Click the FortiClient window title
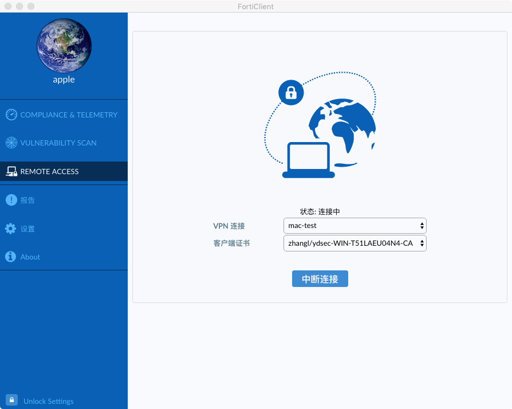 255,6
